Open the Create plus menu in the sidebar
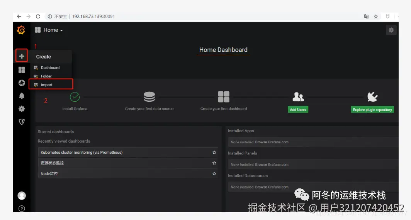 pyautogui.click(x=22, y=56)
